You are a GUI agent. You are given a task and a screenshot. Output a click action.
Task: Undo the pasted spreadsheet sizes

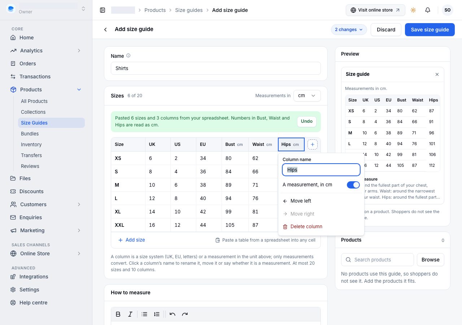(307, 121)
